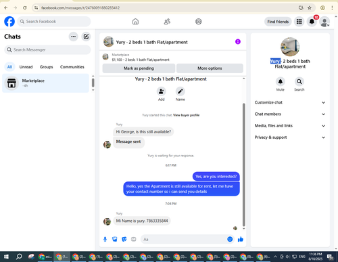The image size is (338, 262).
Task: Click message "Mi Name is yury. 7863335844"
Action: point(142,221)
